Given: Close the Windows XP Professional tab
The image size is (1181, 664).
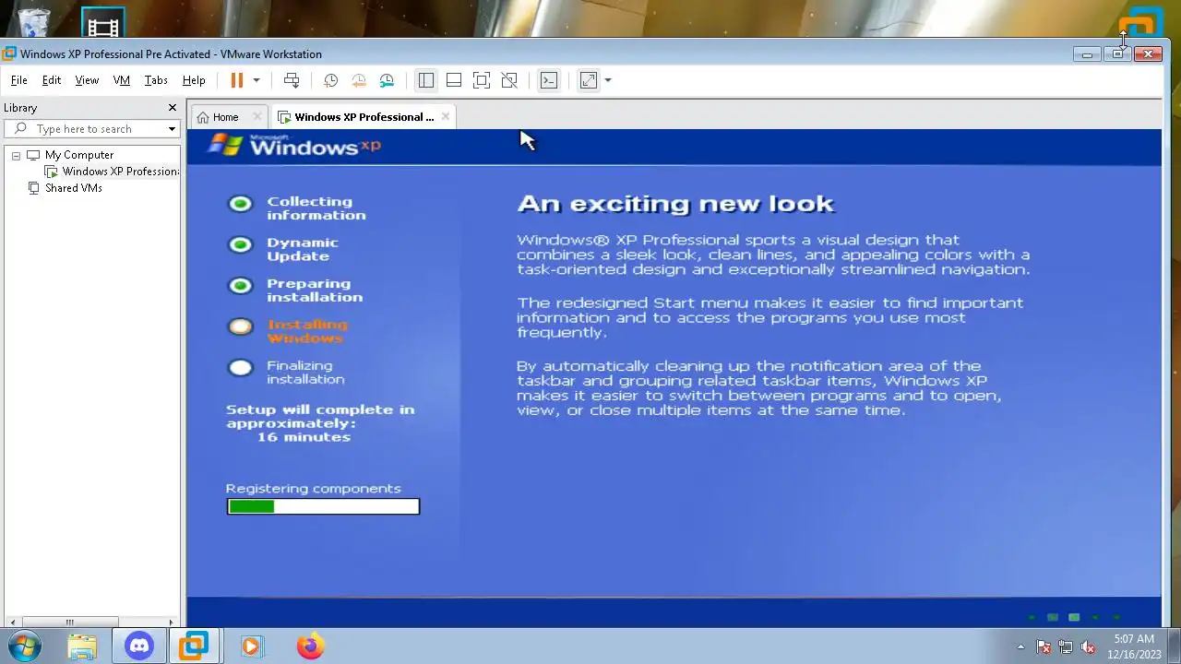Looking at the screenshot, I should pyautogui.click(x=446, y=117).
